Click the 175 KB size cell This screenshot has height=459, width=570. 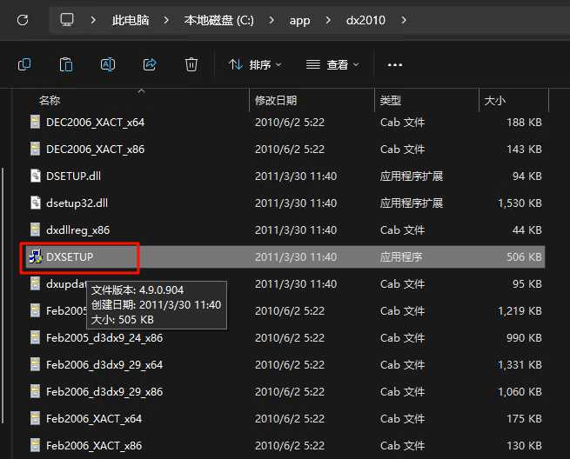click(524, 419)
